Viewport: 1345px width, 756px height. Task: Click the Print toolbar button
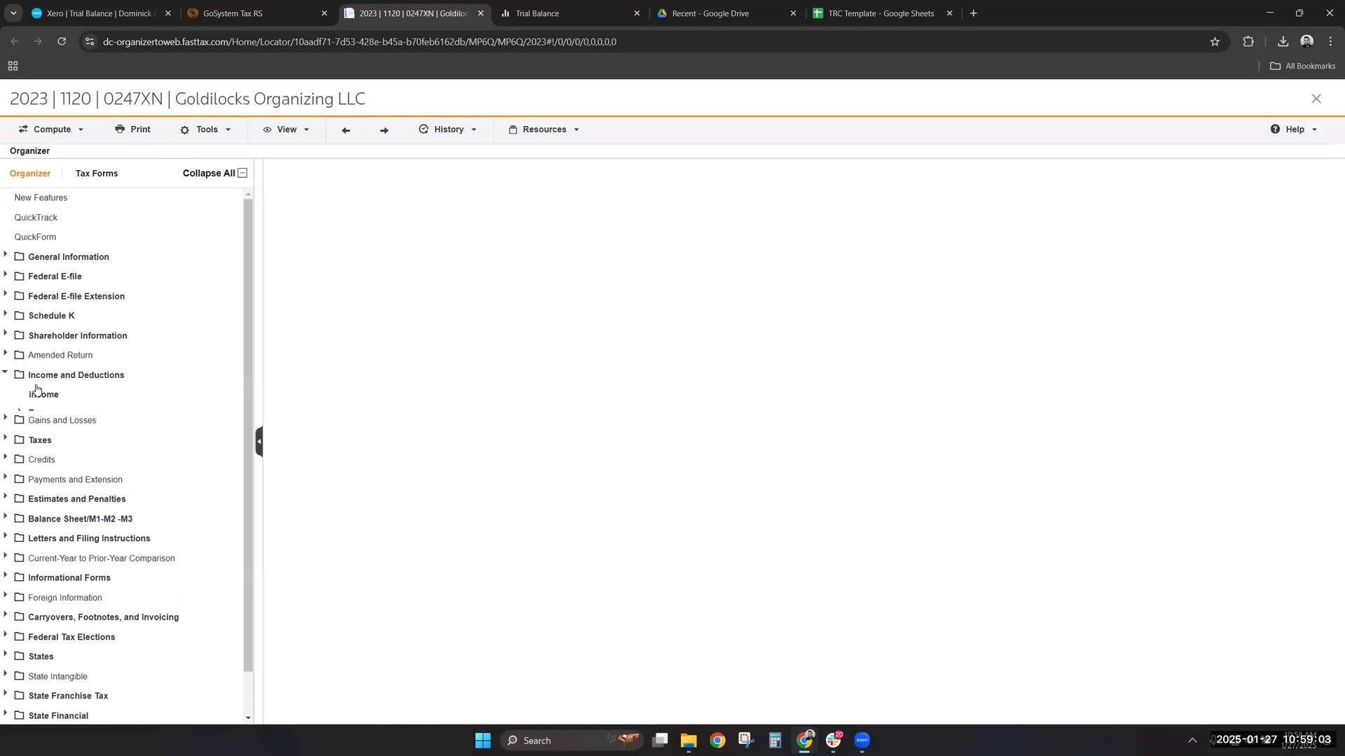pyautogui.click(x=132, y=129)
